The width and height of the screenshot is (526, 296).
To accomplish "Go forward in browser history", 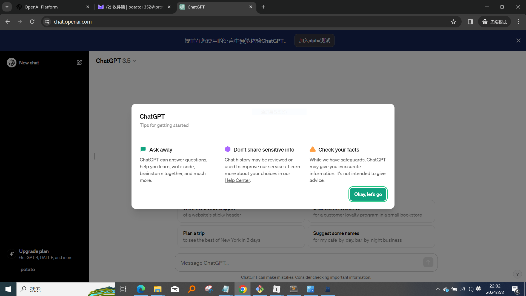I will pyautogui.click(x=20, y=22).
